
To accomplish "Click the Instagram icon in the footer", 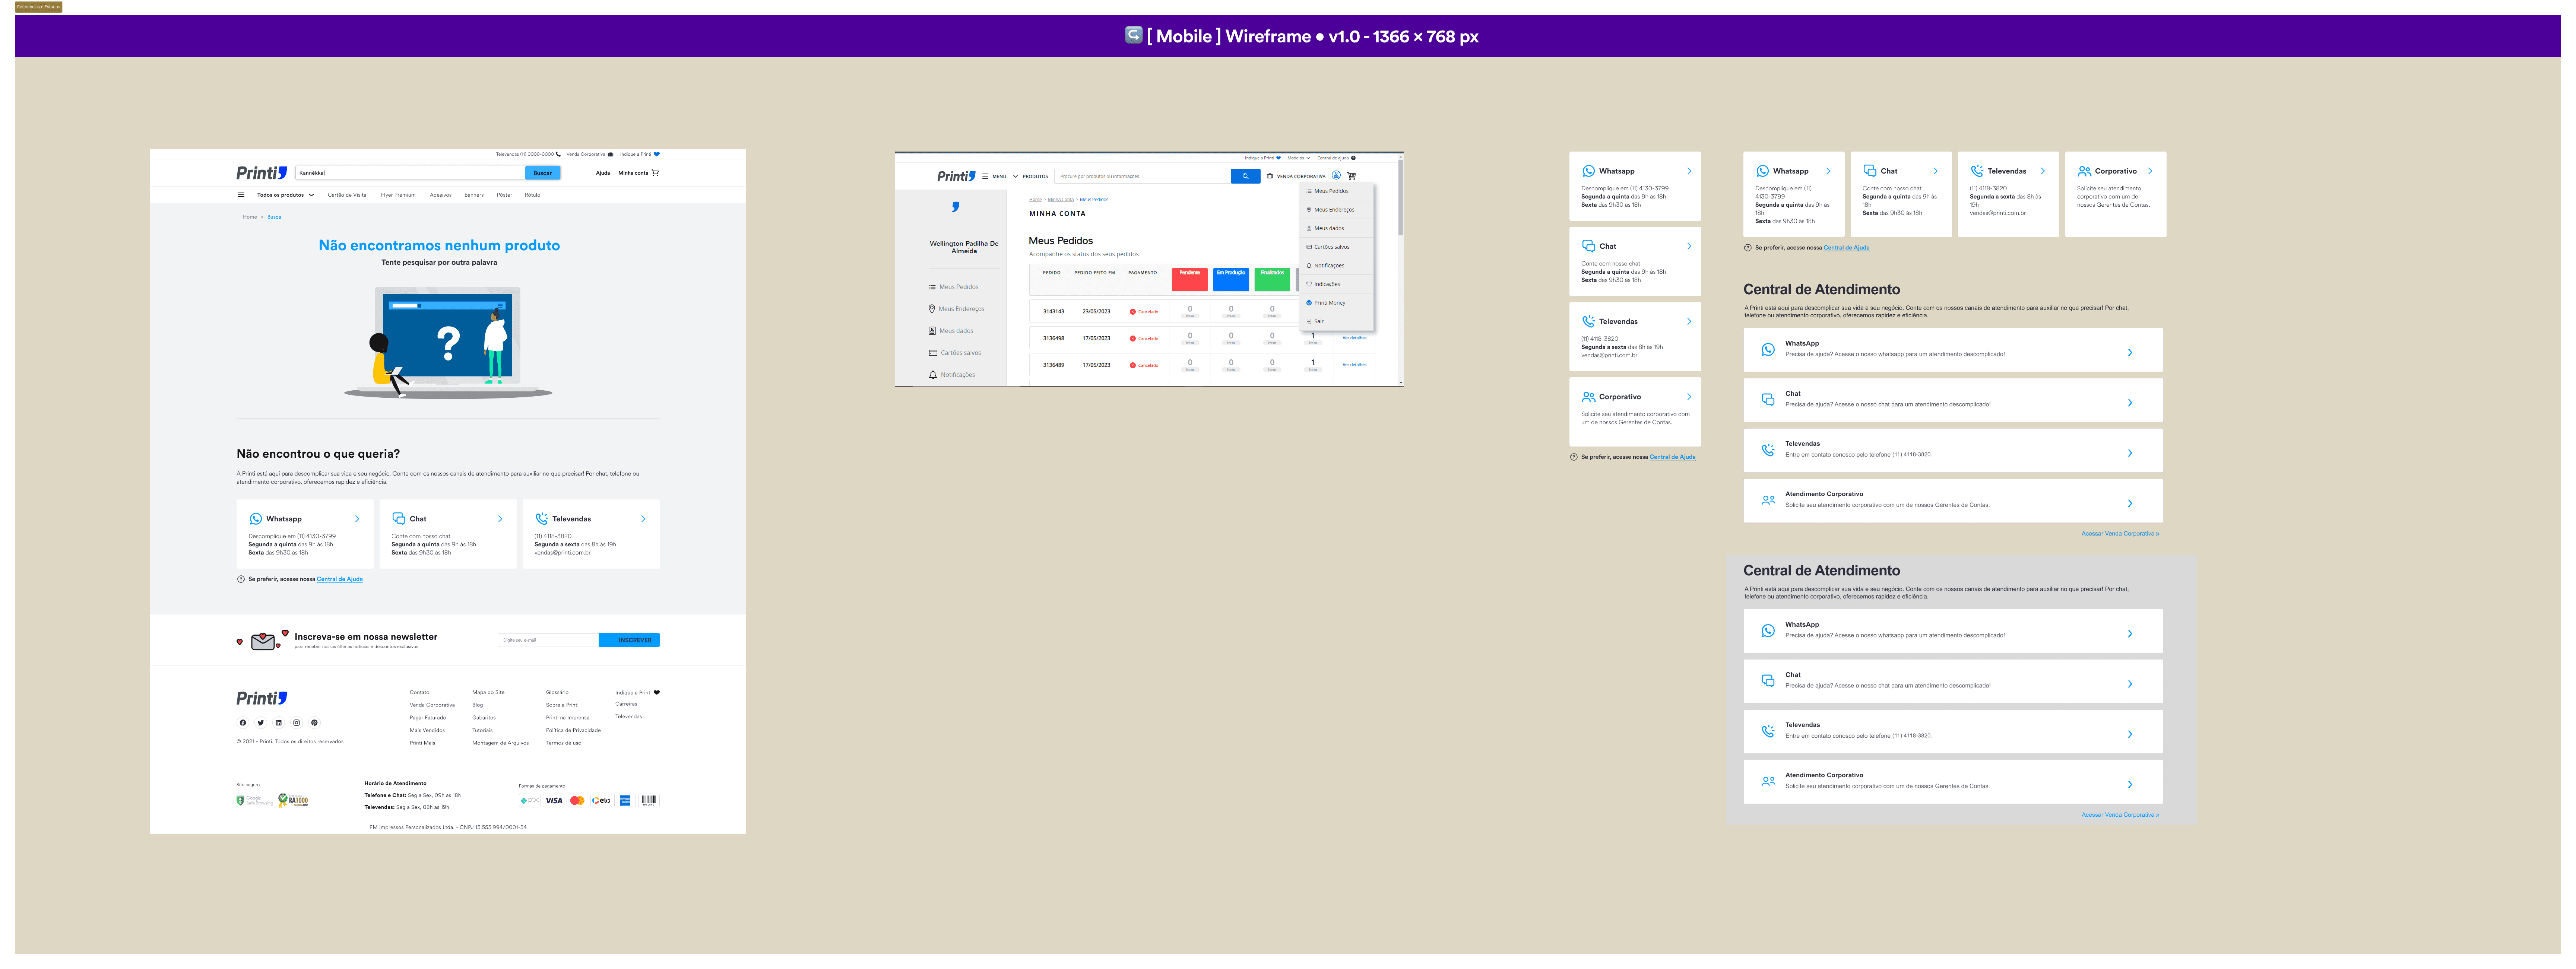I will [x=296, y=722].
